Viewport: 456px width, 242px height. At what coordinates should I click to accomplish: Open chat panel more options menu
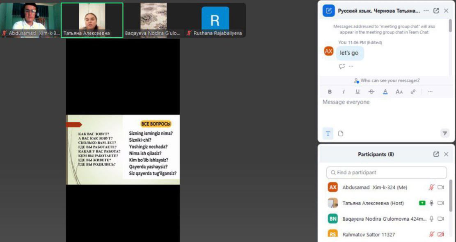[426, 11]
